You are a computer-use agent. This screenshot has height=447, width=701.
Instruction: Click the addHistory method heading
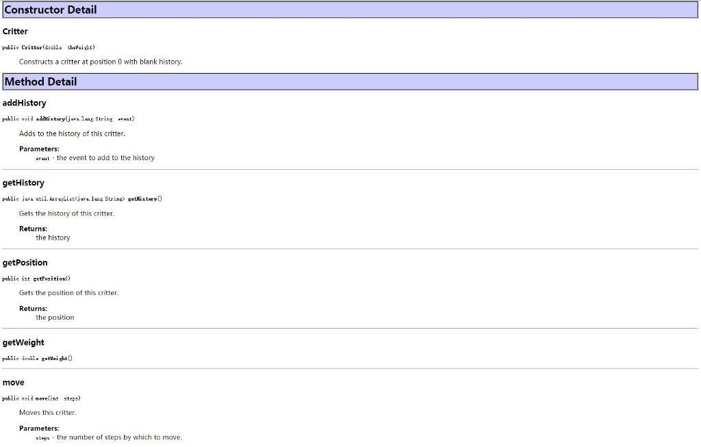[24, 103]
